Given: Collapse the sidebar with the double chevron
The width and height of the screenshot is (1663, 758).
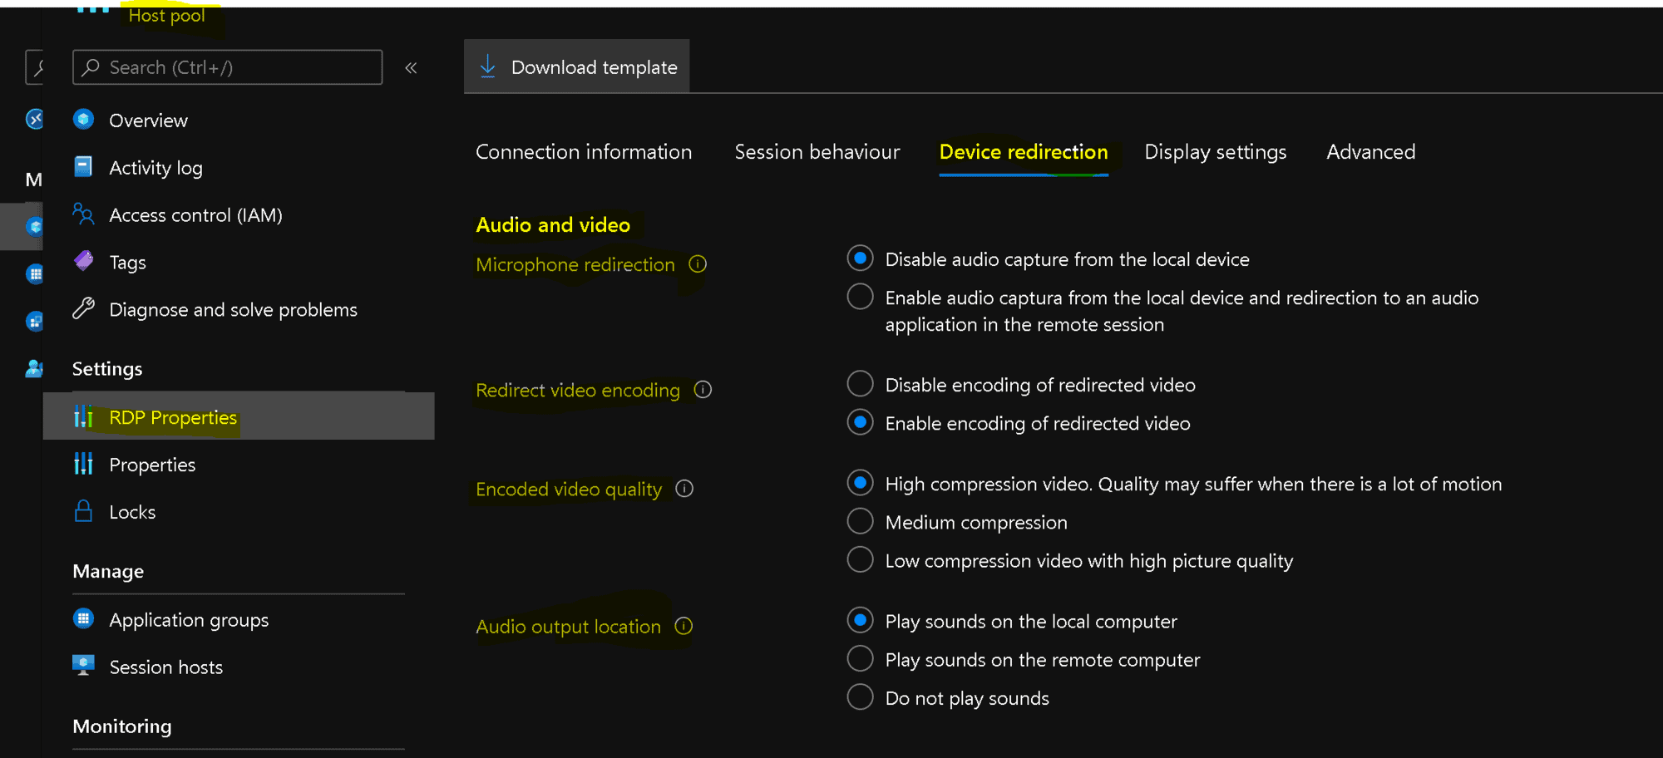Looking at the screenshot, I should coord(411,67).
